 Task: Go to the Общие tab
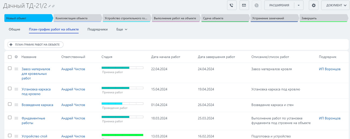click(x=14, y=29)
